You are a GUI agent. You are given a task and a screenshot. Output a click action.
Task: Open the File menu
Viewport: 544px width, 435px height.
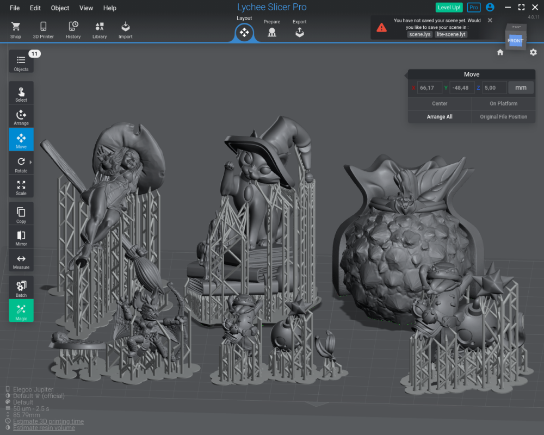tap(15, 8)
